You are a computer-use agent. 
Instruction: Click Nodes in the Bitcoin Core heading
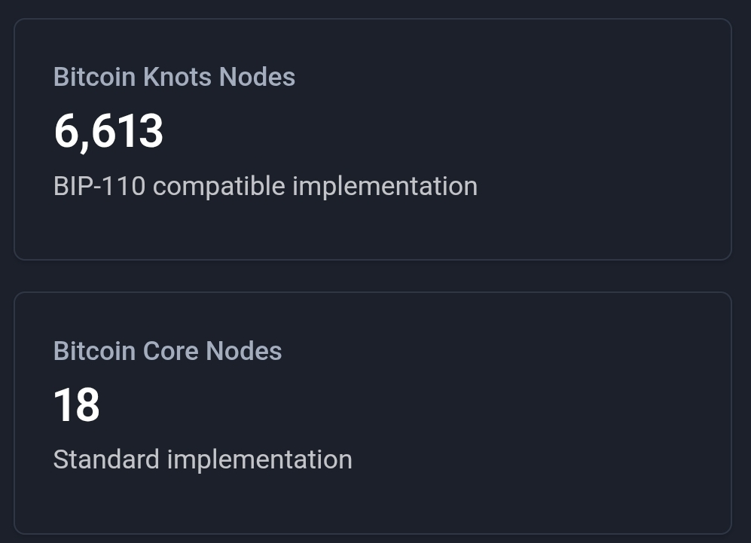(243, 351)
